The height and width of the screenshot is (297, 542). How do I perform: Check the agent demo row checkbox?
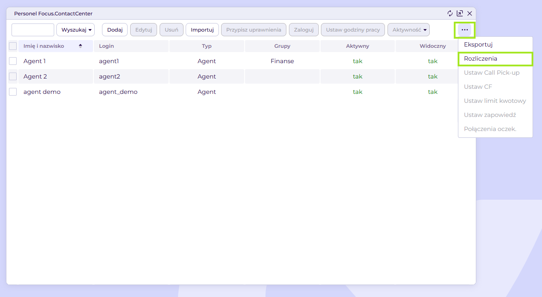[13, 92]
